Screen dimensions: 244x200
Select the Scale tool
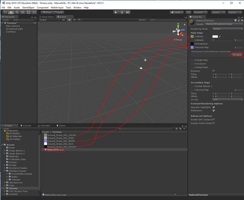[x=23, y=12]
